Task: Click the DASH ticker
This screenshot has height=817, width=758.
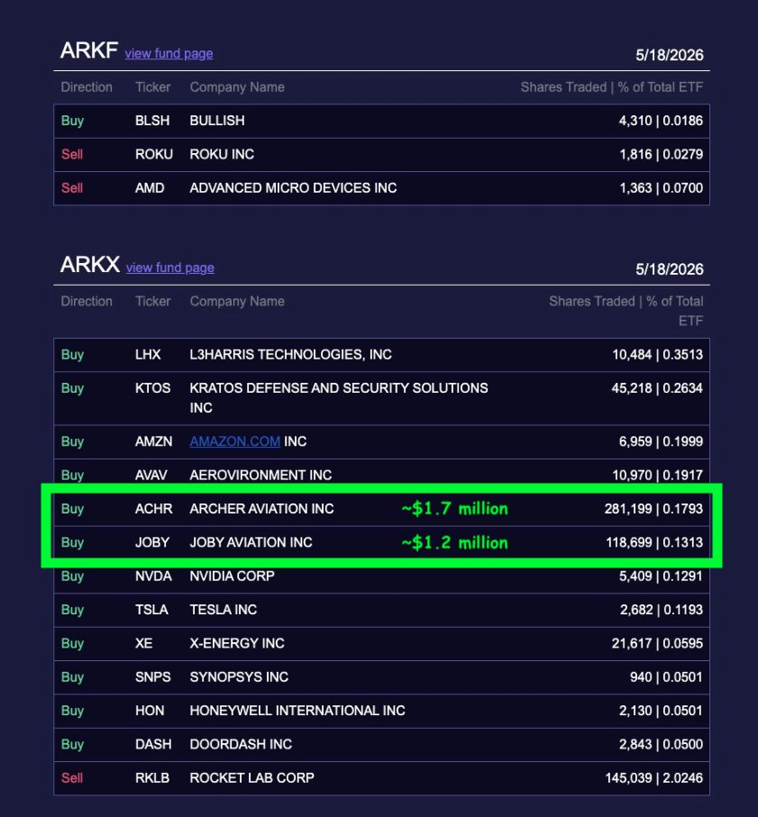Action: pos(153,744)
